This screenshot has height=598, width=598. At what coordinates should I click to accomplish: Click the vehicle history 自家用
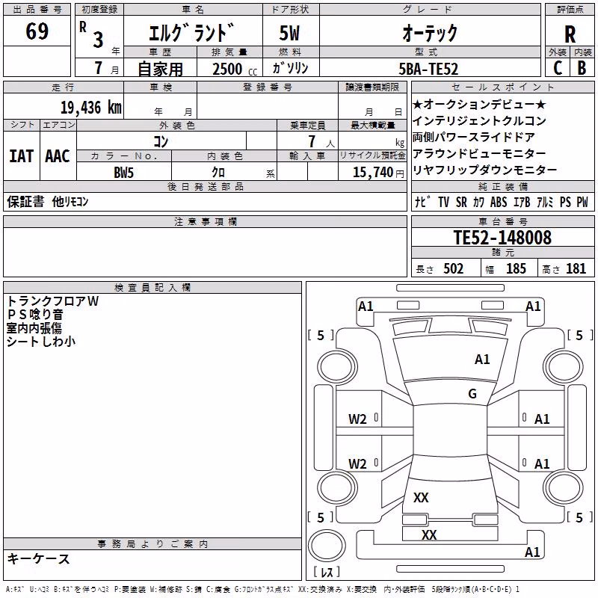coord(160,69)
